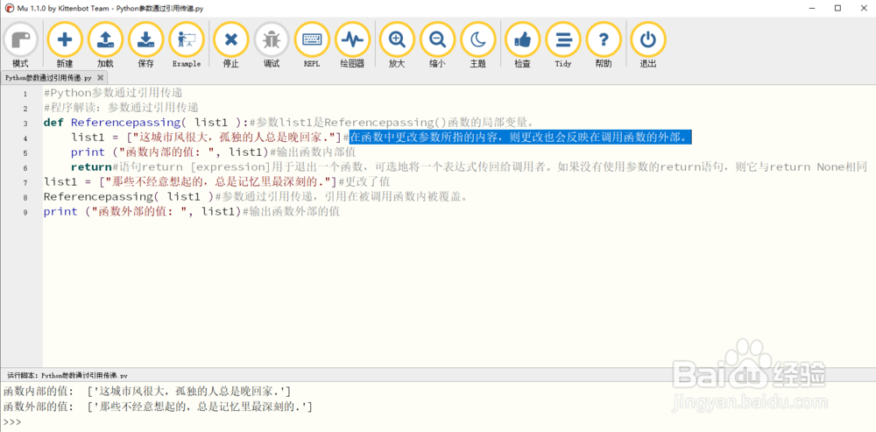
Task: Click print("函数外部的值") on line 9
Action: coord(143,212)
